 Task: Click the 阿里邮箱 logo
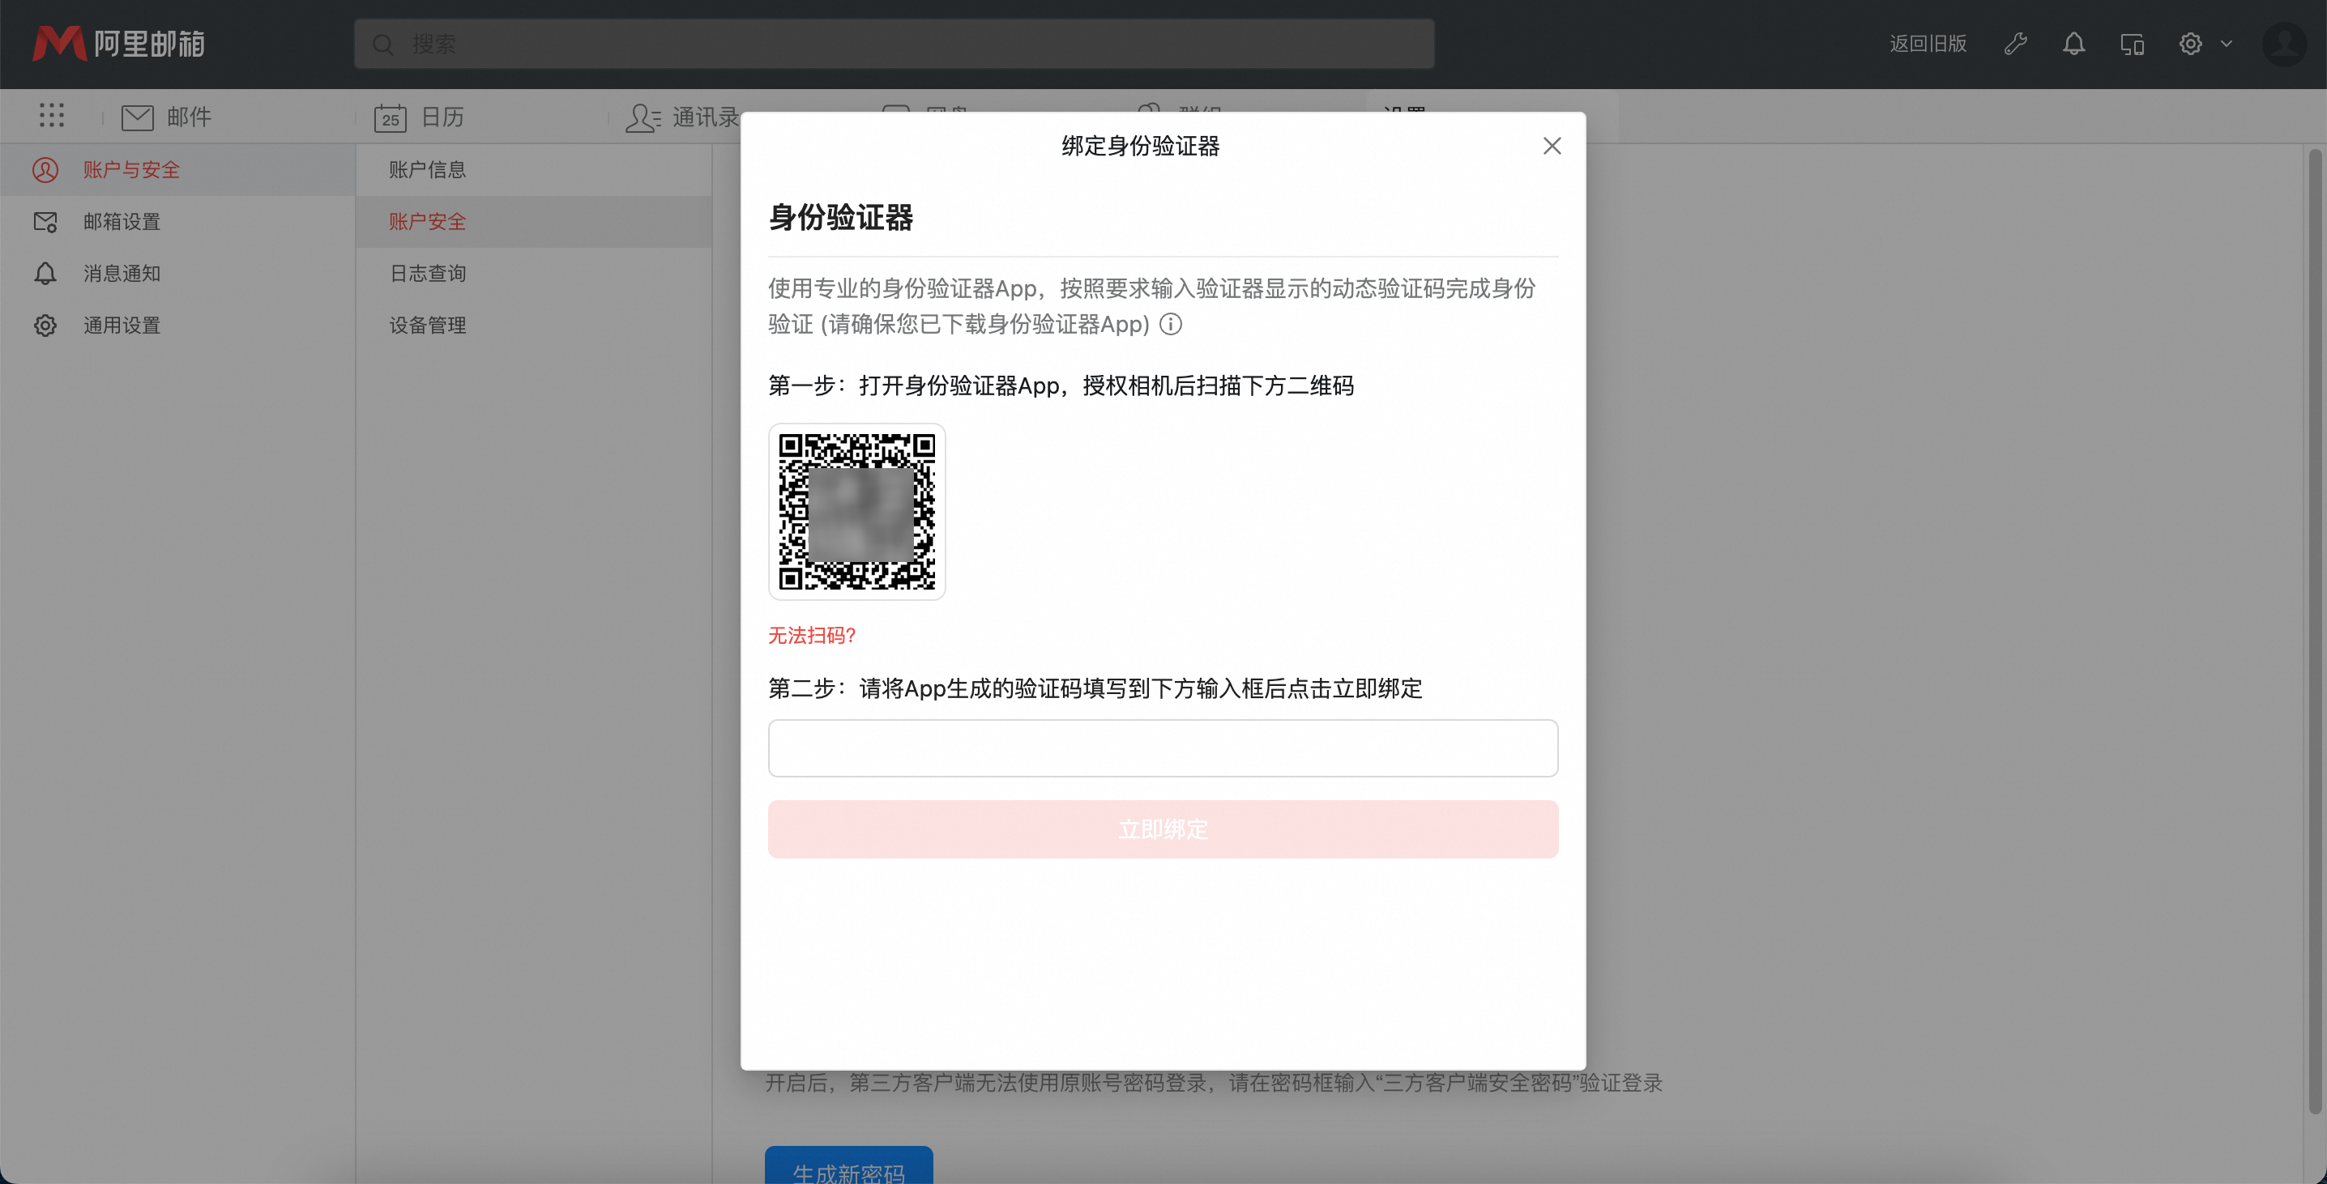[118, 44]
